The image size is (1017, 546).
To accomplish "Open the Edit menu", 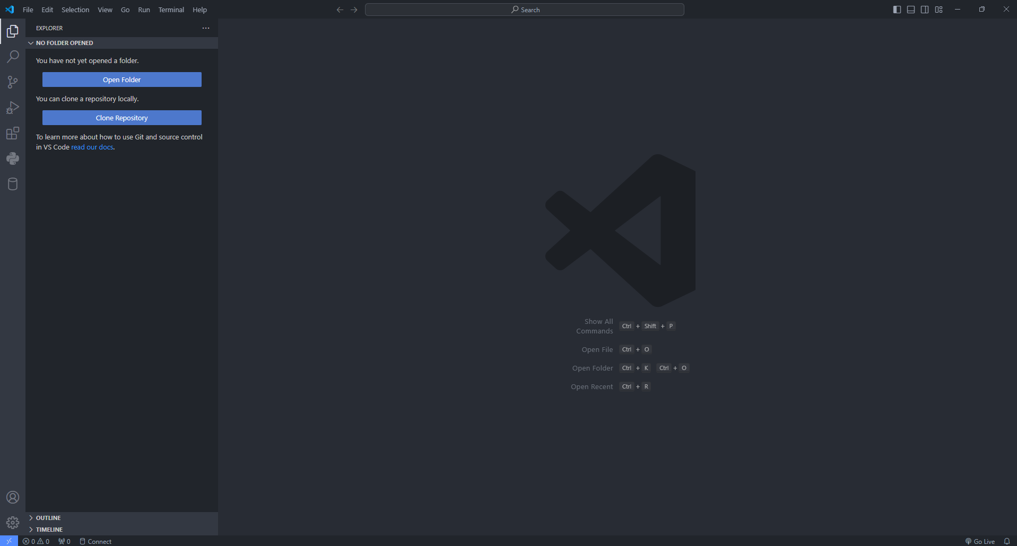I will tap(47, 10).
